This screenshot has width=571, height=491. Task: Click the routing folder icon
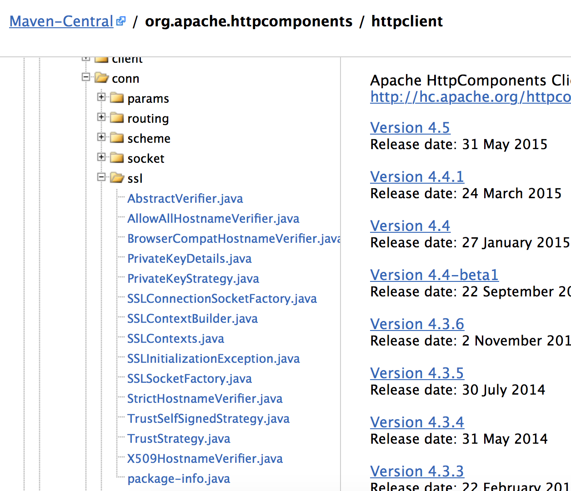[x=117, y=118]
